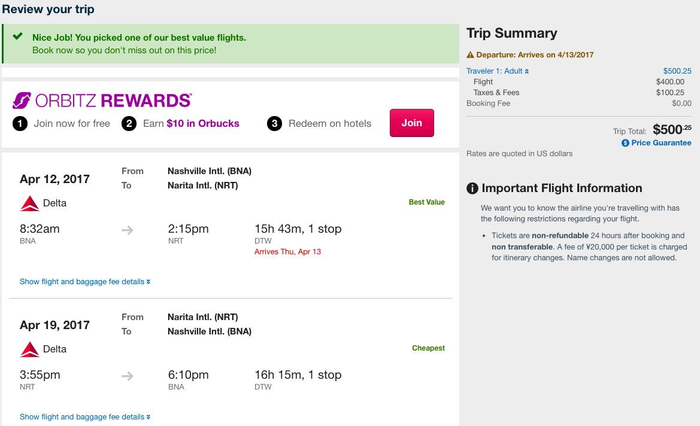Viewport: 700px width, 426px height.
Task: Expand outbound flight and baggage fee details
Action: [x=85, y=281]
